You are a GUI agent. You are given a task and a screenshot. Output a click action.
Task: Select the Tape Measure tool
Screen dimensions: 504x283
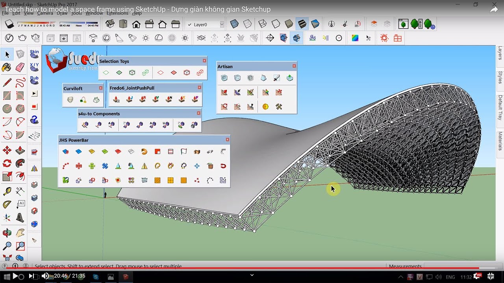click(7, 191)
